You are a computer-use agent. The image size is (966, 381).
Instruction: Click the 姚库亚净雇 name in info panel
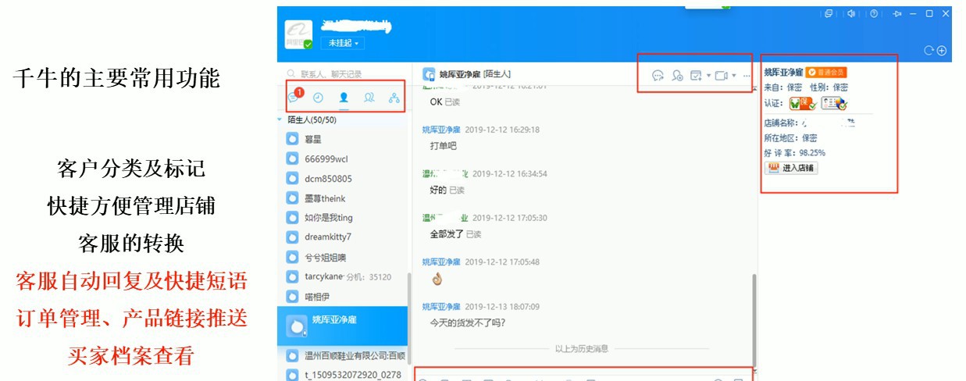(x=782, y=73)
